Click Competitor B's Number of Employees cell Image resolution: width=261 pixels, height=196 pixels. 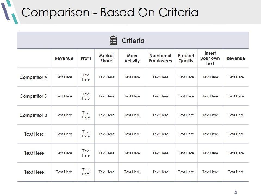pos(160,96)
